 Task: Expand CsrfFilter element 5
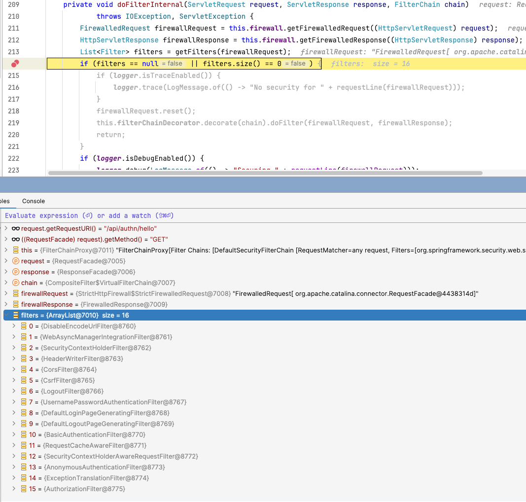click(x=14, y=380)
